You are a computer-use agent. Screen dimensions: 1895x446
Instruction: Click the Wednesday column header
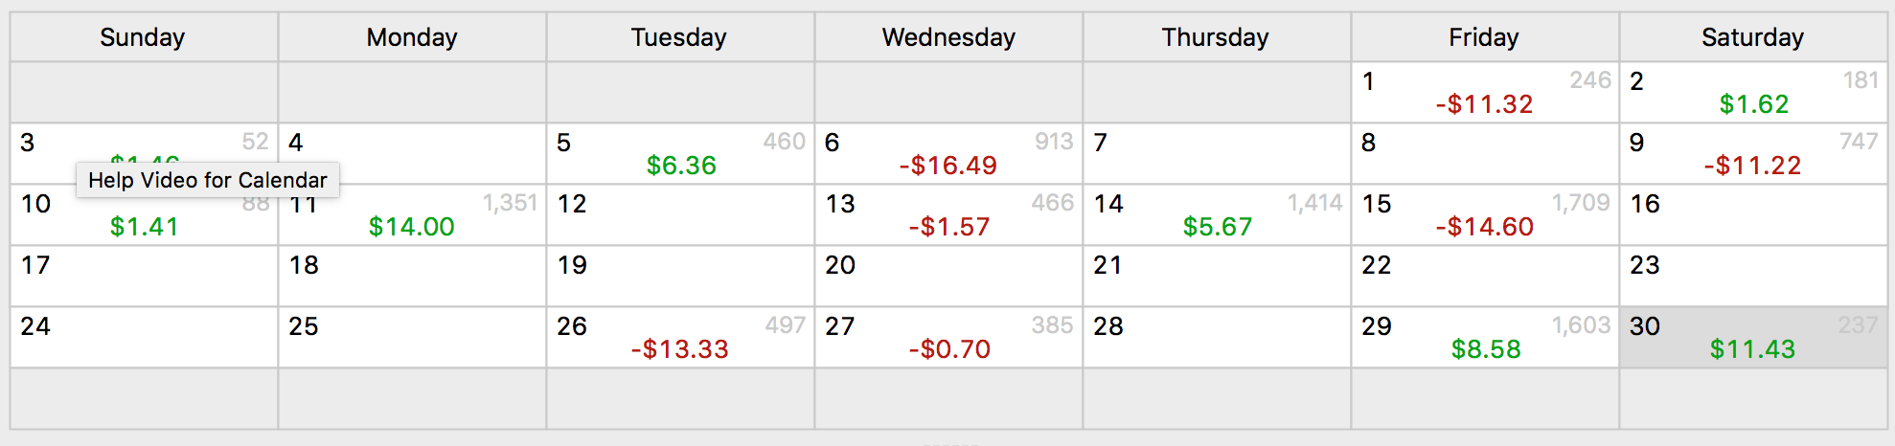click(948, 37)
